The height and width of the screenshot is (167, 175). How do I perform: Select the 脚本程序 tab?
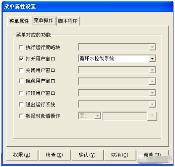(68, 21)
